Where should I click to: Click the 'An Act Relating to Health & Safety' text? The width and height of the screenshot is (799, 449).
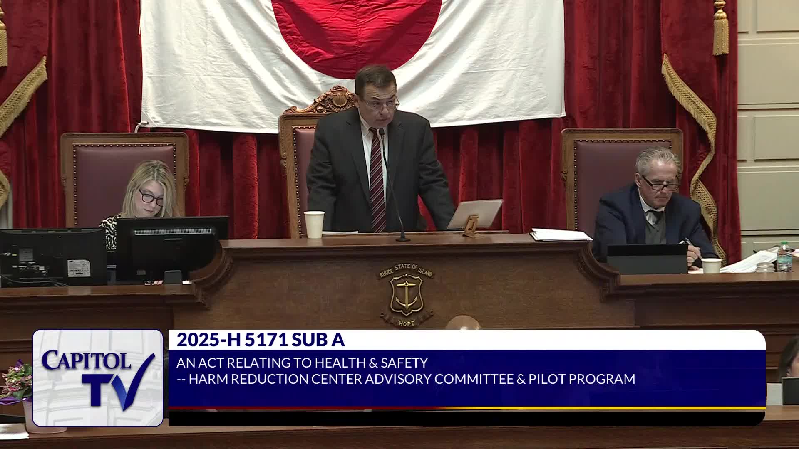pyautogui.click(x=302, y=363)
